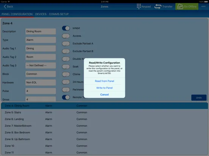Select Zone 9: Up Bathroom row
Image resolution: width=209 pixels, height=156 pixels.
(x=104, y=139)
